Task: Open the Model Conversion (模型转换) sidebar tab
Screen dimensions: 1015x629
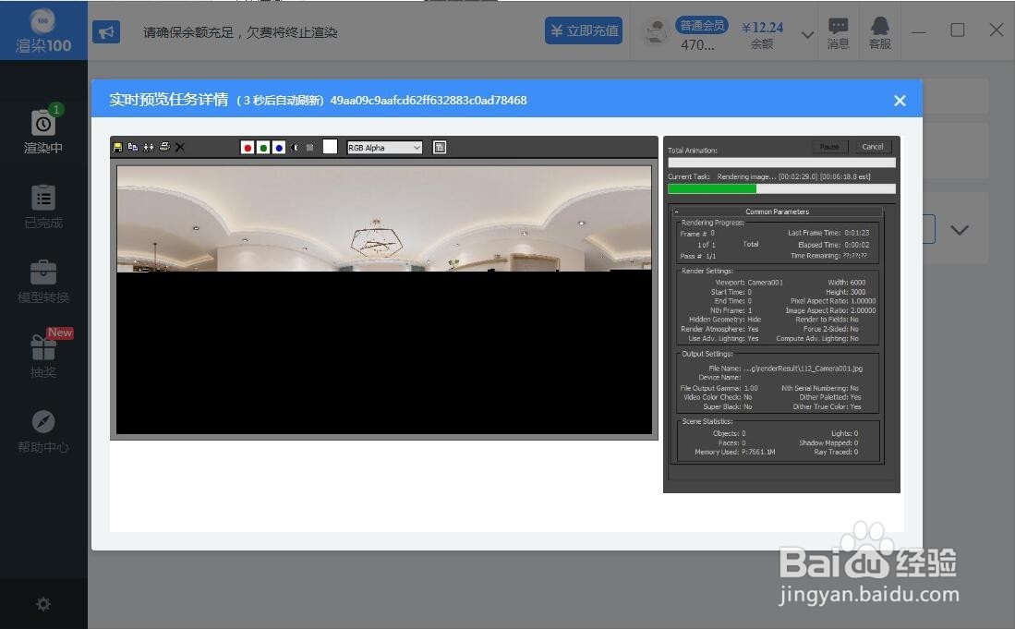Action: pos(43,282)
